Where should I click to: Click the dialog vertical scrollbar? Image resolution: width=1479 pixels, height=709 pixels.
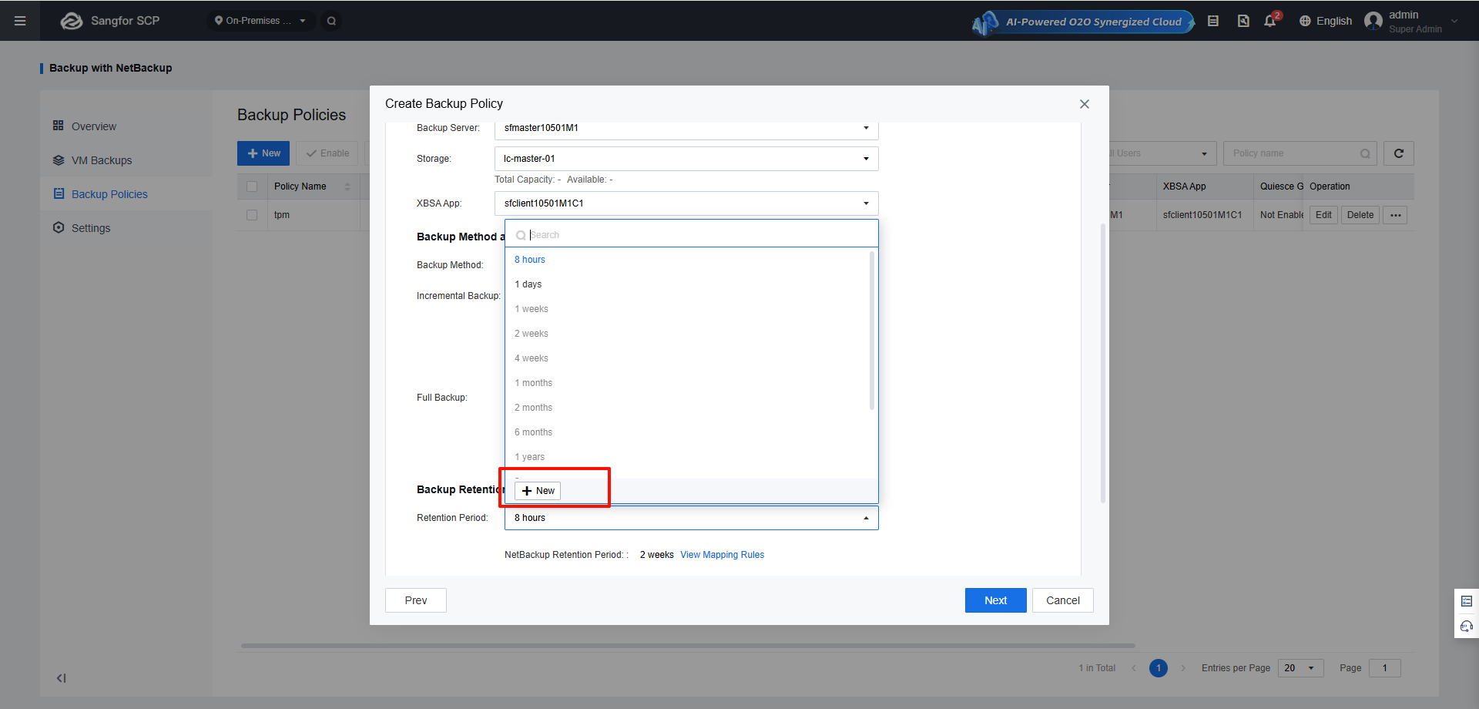point(1103,362)
